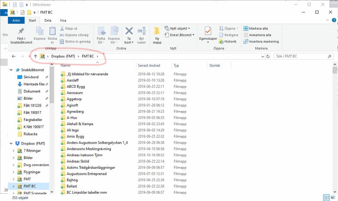Click Markera alla
Image resolution: width=338 pixels, height=201 pixels.
(x=256, y=28)
